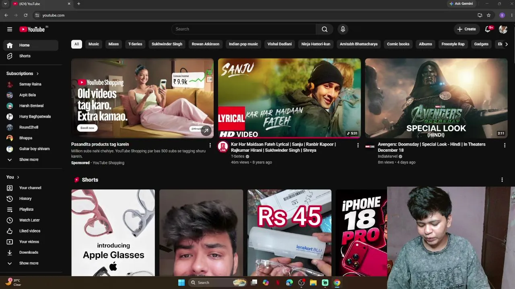Open the YouTube guide hamburger menu

coord(10,29)
